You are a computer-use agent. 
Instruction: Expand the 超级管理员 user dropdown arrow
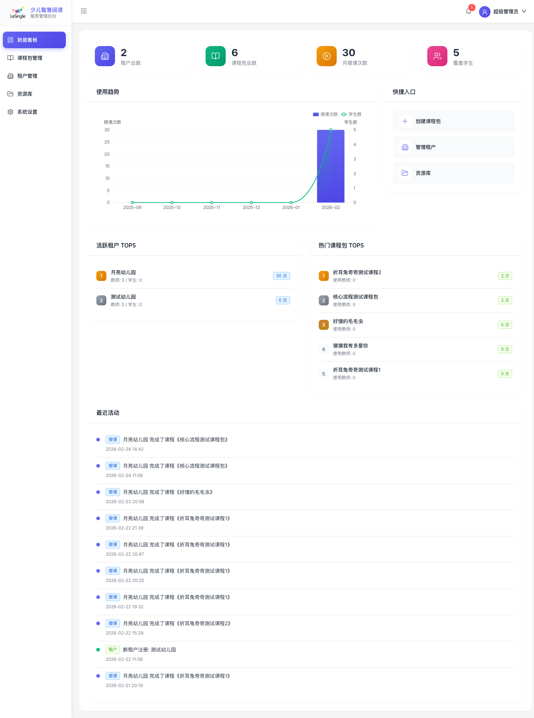pyautogui.click(x=524, y=12)
